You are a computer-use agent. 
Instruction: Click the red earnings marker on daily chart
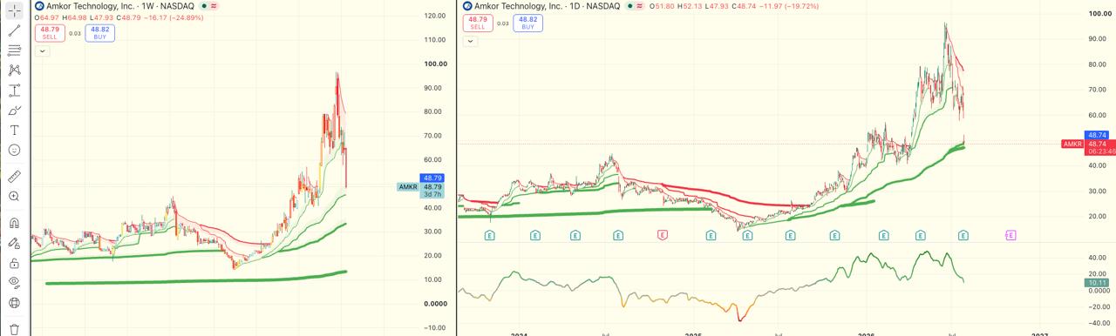(663, 235)
